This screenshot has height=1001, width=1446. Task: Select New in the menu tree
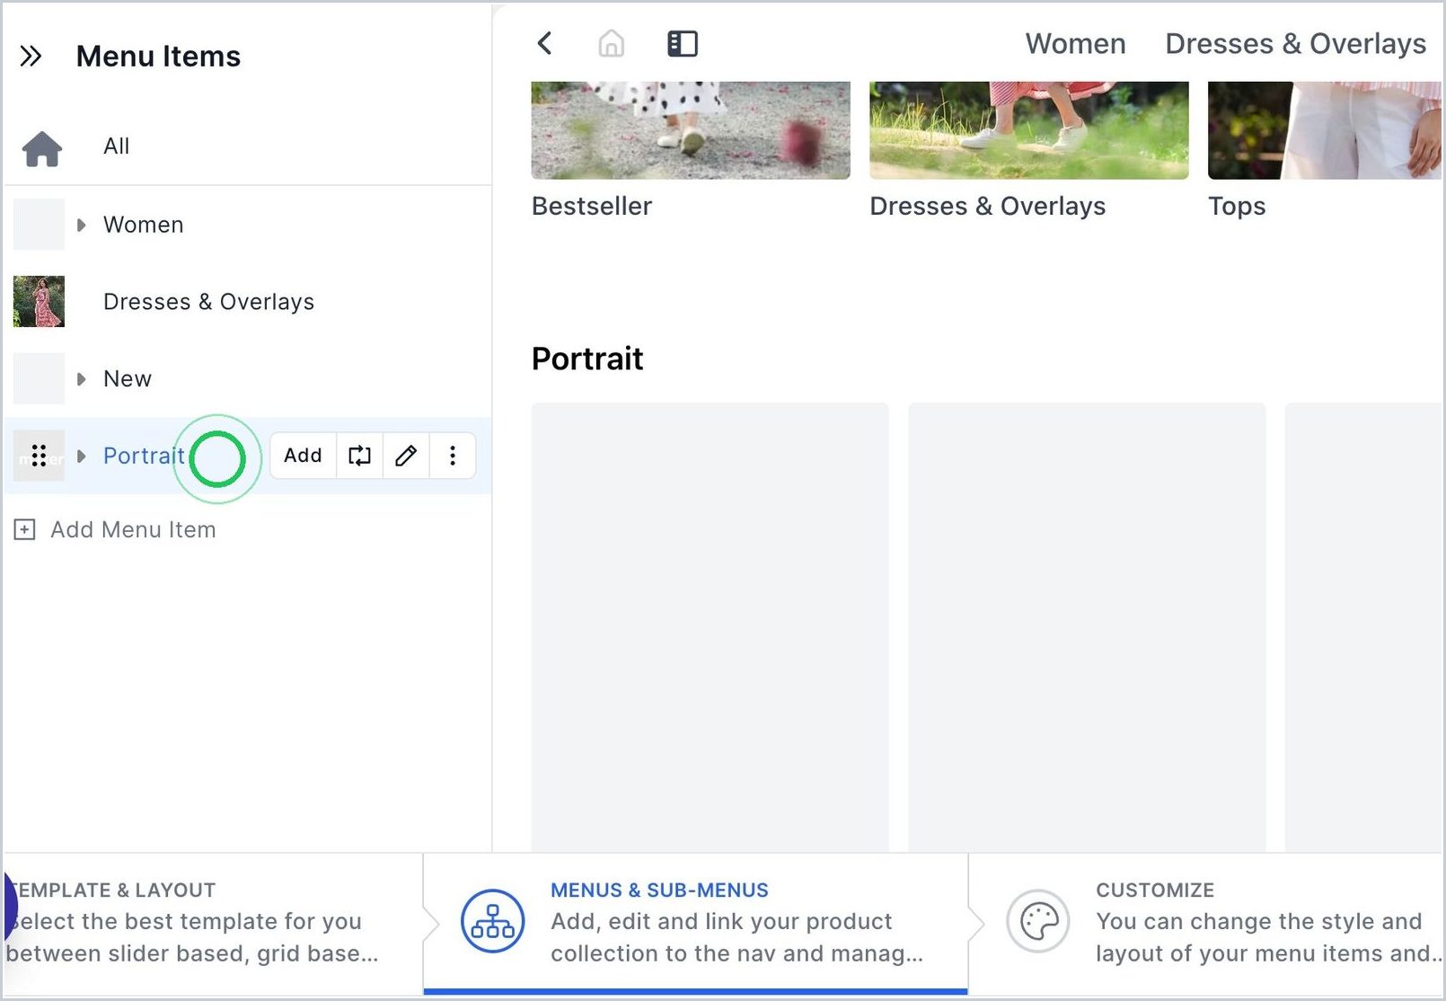(128, 379)
